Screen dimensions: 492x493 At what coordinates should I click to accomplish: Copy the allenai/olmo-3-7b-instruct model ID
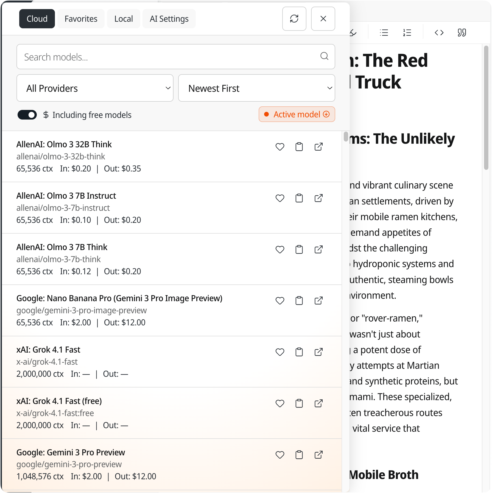pyautogui.click(x=299, y=198)
